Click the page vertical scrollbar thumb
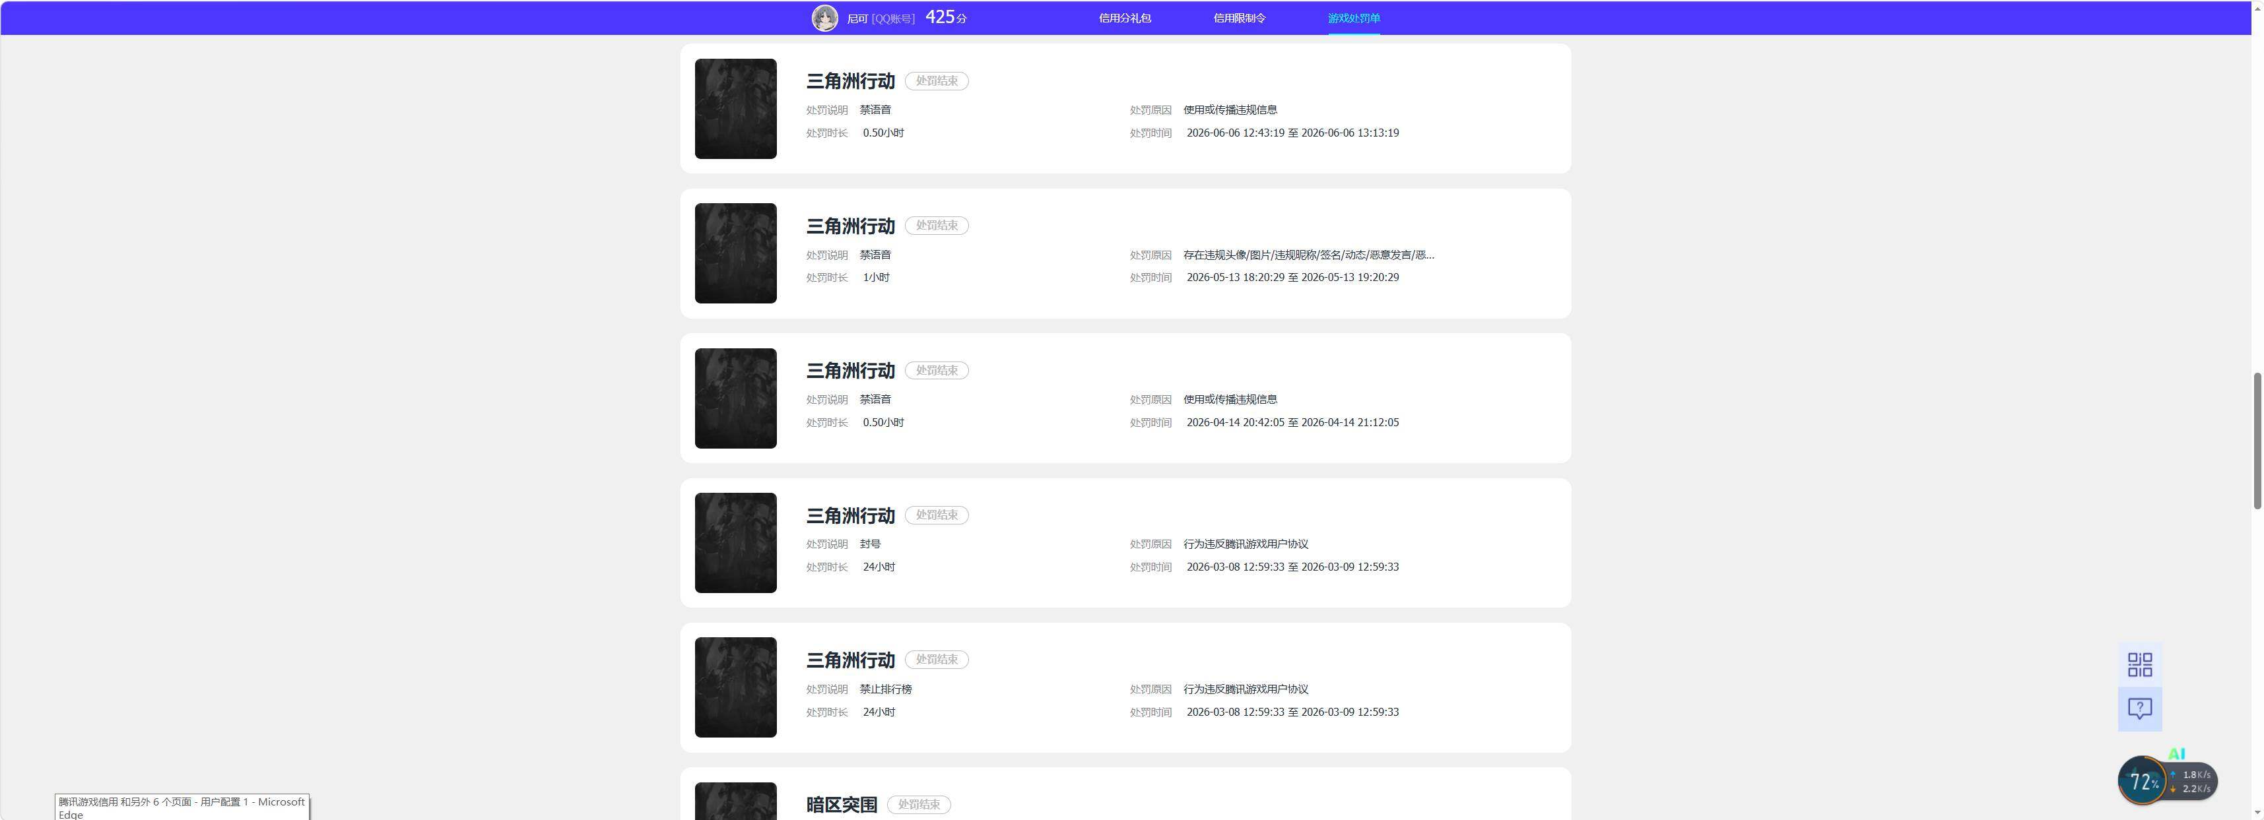This screenshot has width=2264, height=820. [2256, 441]
